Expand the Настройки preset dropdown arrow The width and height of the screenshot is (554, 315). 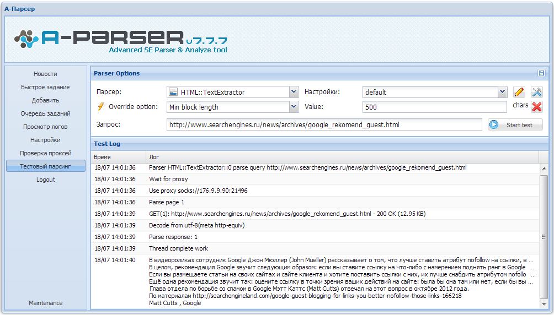(x=503, y=92)
